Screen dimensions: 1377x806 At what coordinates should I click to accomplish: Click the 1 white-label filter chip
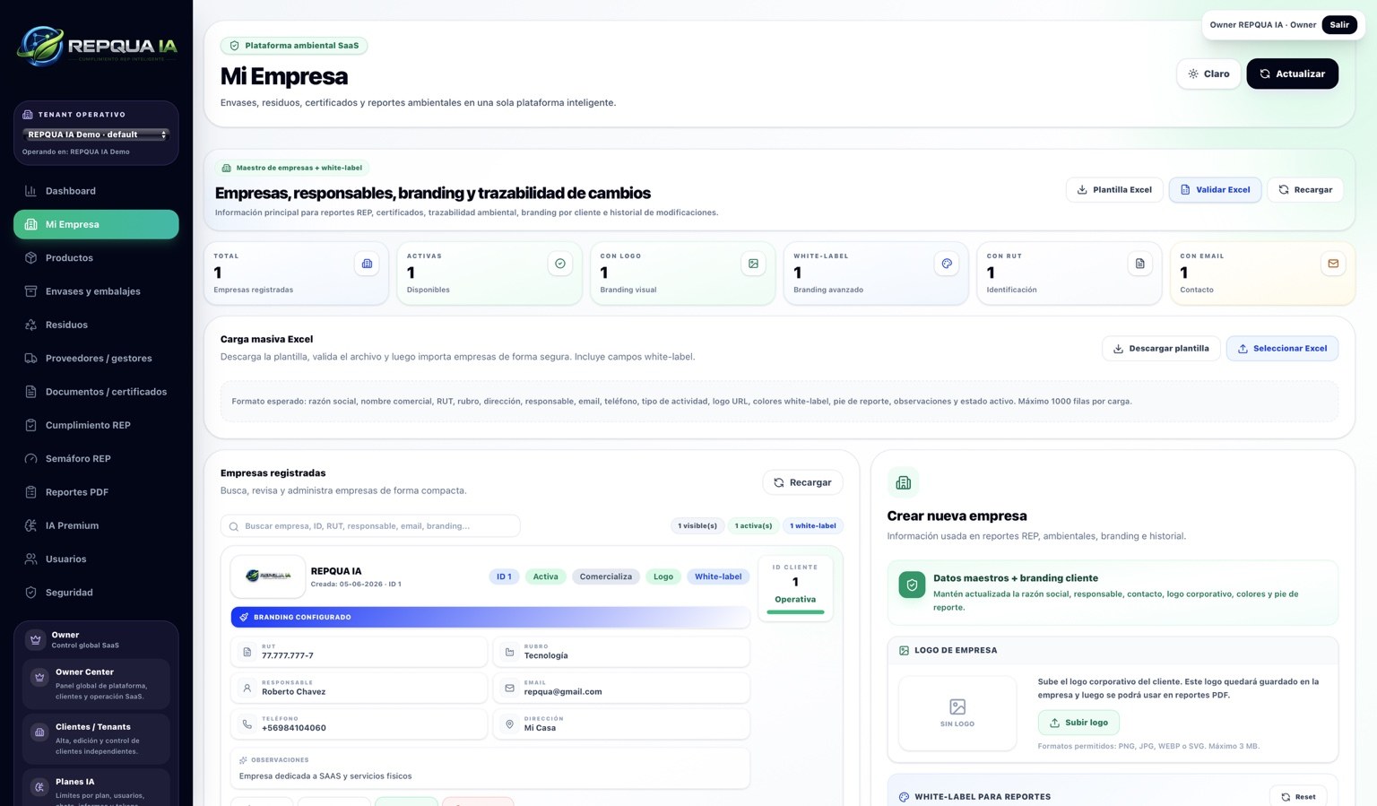pyautogui.click(x=813, y=526)
